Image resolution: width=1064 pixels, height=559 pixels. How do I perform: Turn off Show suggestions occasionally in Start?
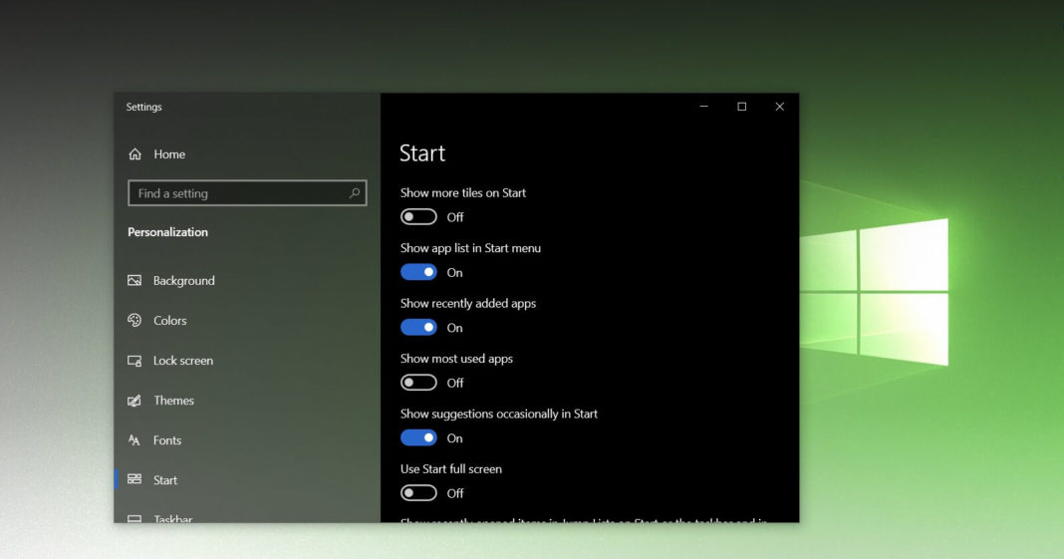click(x=418, y=438)
